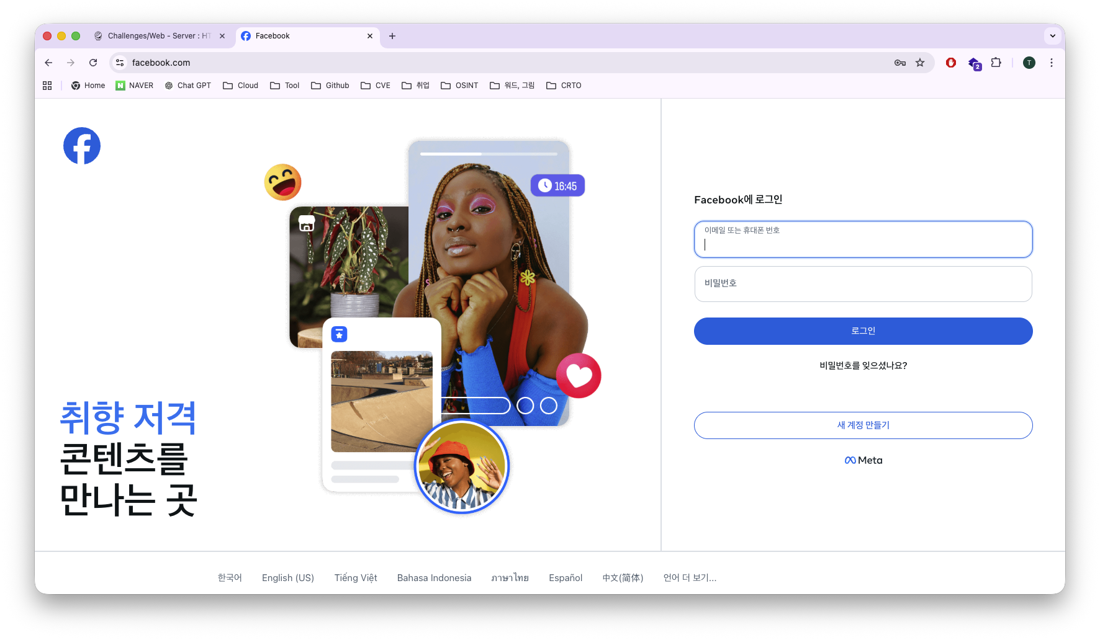Click the 16:45 clock badge
This screenshot has width=1100, height=640.
[x=557, y=185]
